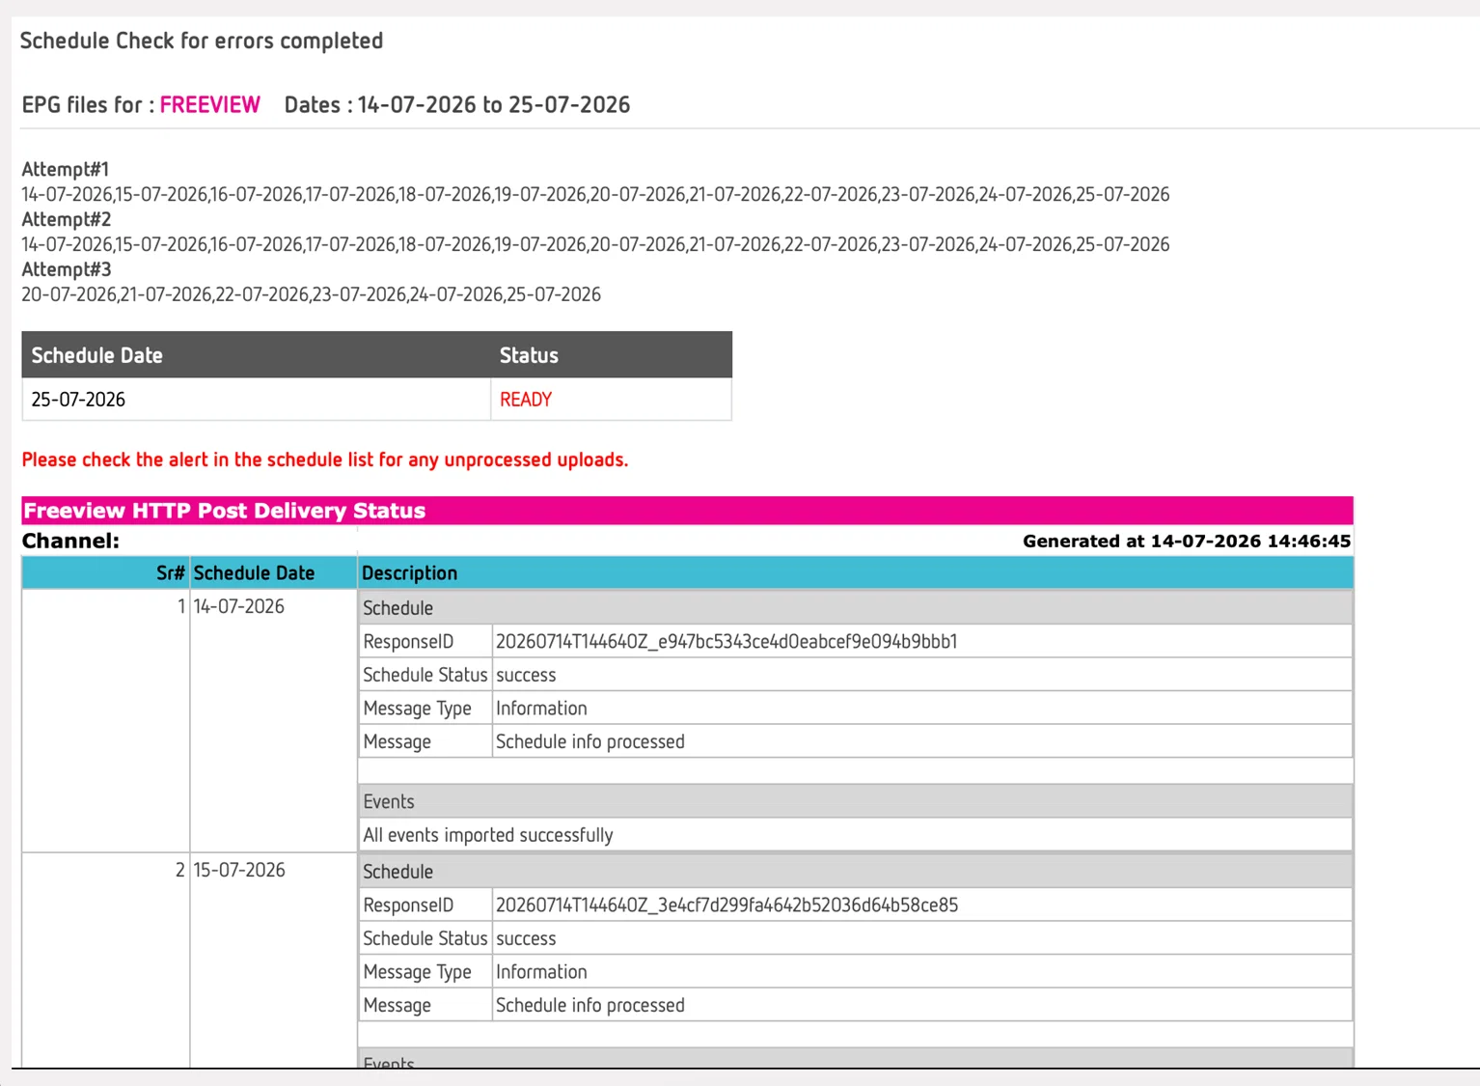Click the 'Freeview HTTP Post Delivery Status' banner

[687, 511]
